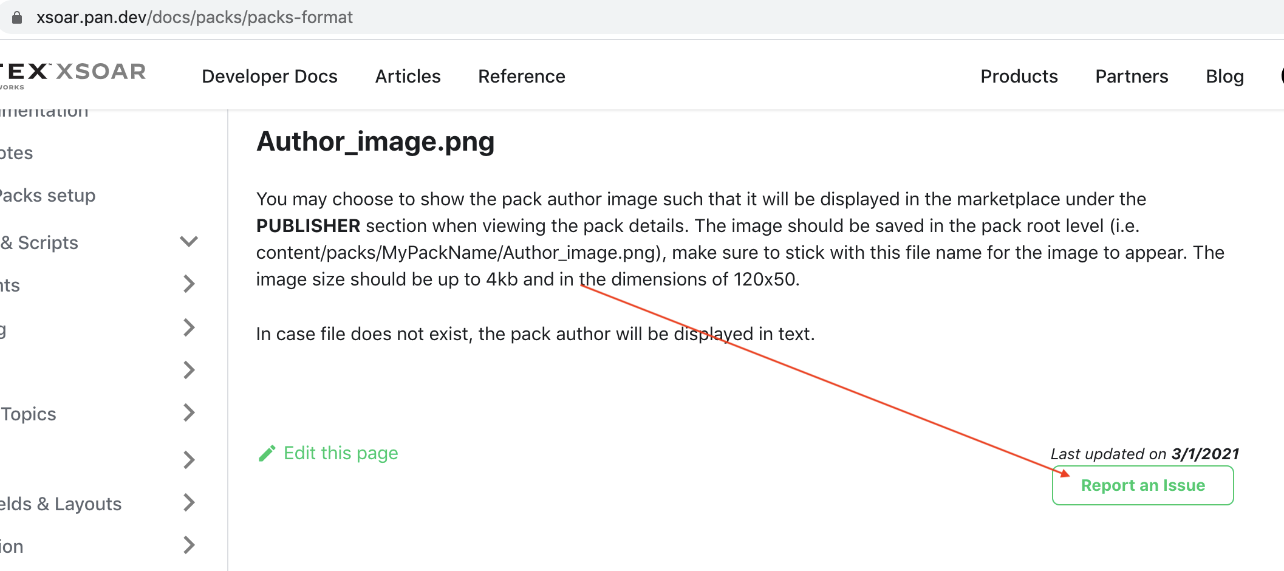Image resolution: width=1284 pixels, height=571 pixels.
Task: Click the Author_image.png heading
Action: pos(375,142)
